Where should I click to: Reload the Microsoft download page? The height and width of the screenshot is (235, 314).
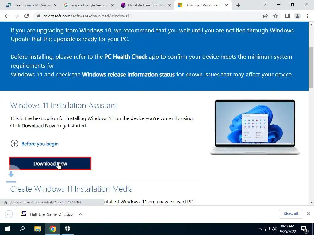point(26,16)
